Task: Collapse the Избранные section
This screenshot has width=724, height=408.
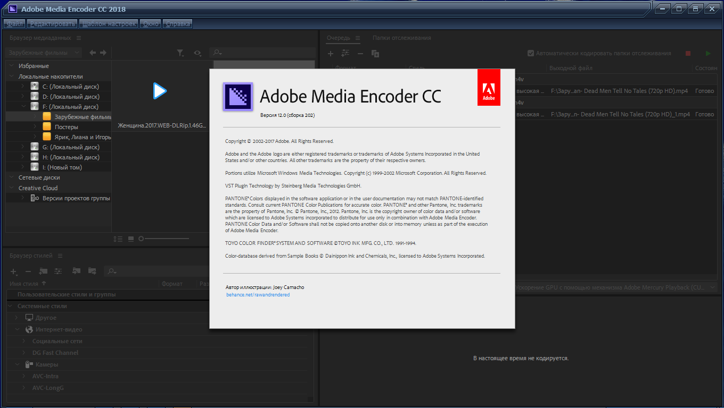Action: pos(12,66)
